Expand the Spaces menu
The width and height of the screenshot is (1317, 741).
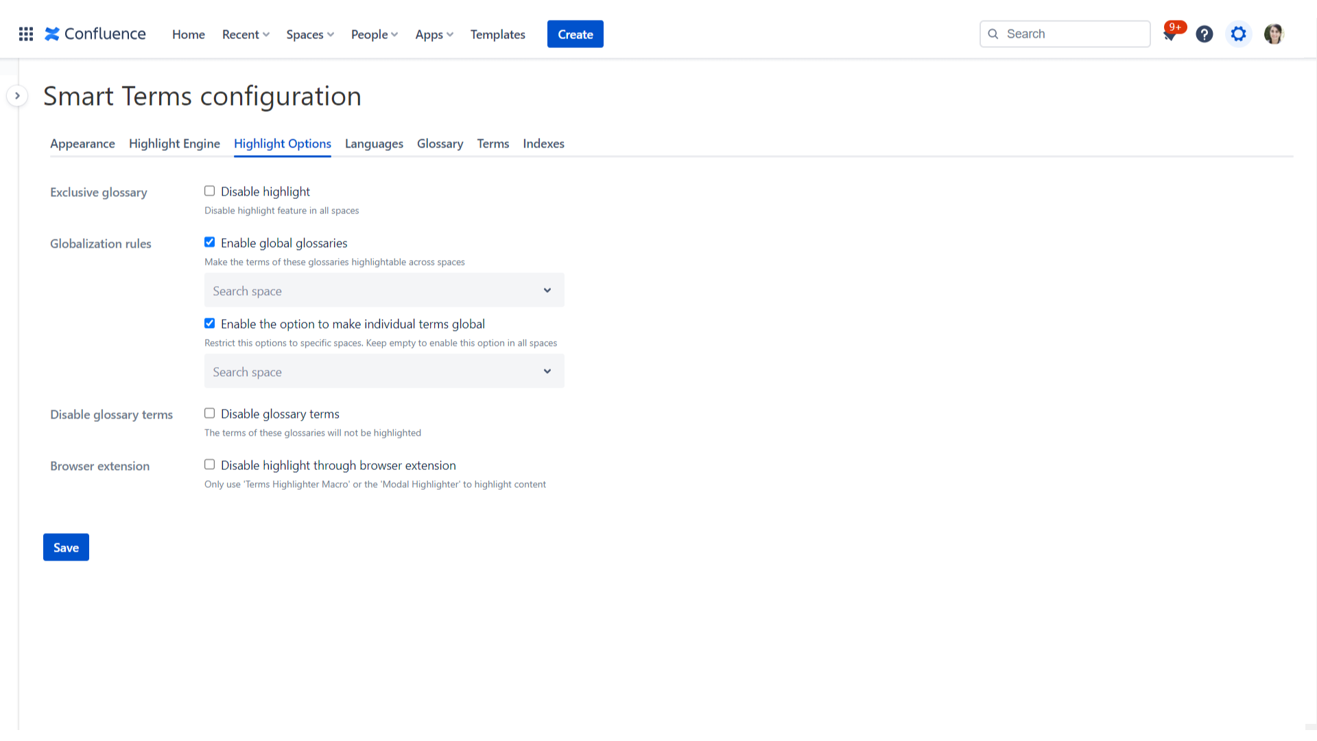tap(310, 34)
